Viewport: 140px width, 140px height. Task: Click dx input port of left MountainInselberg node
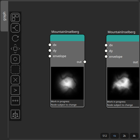click(50, 45)
